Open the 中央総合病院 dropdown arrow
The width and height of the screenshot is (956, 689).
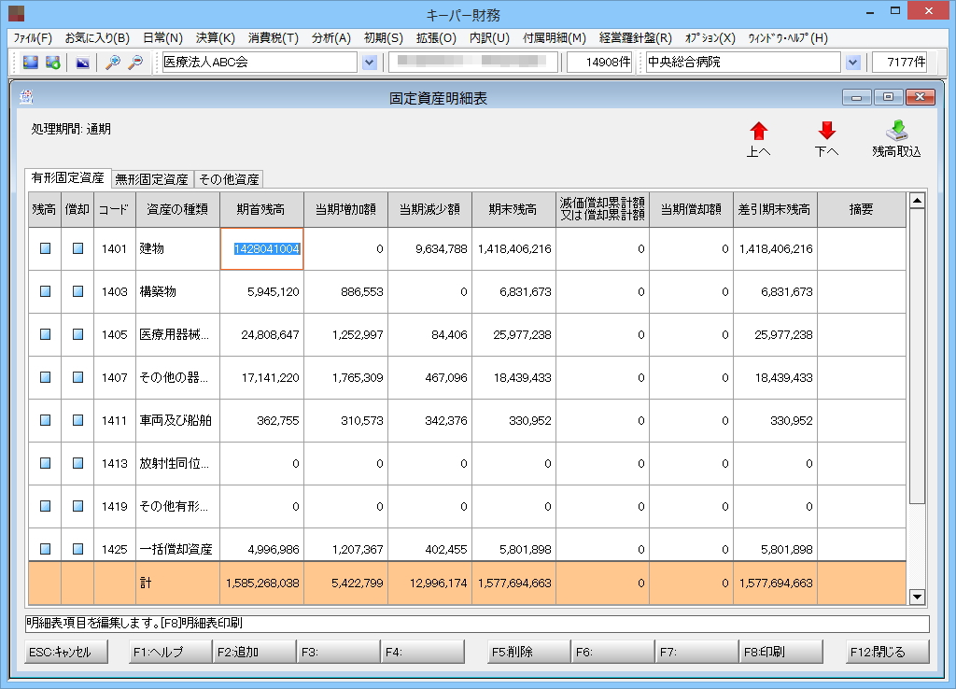pos(853,63)
